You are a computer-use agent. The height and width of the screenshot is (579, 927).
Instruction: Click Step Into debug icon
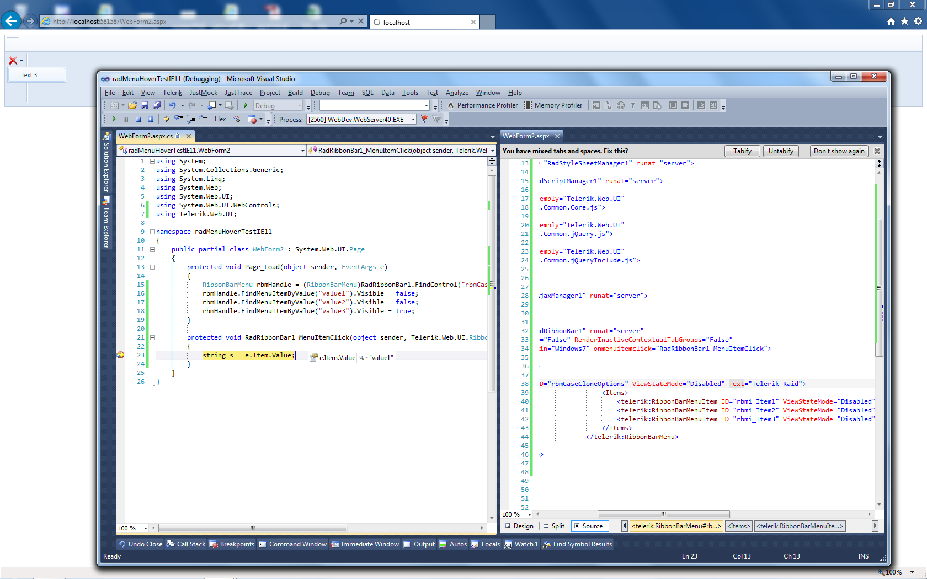tap(179, 119)
